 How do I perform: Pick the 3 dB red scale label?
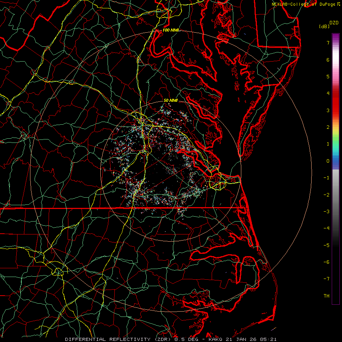click(328, 110)
